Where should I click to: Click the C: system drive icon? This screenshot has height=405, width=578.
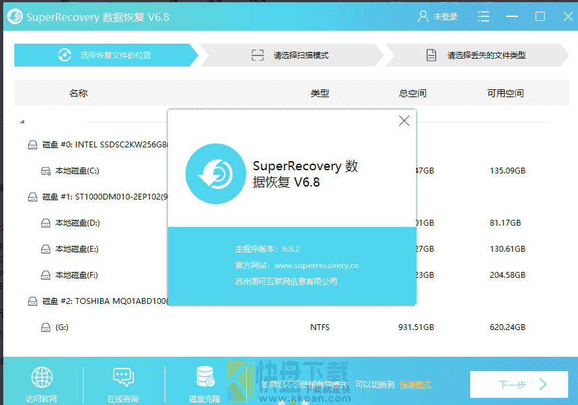tap(46, 171)
